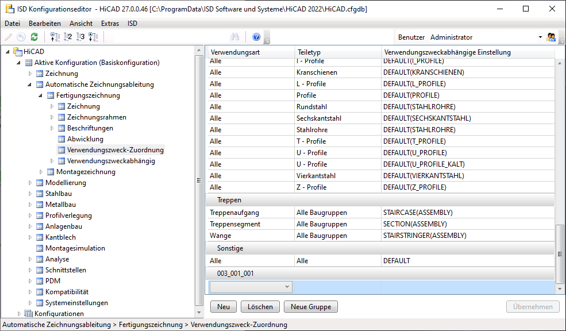
Task: Click the Kranschienen cell
Action: click(x=338, y=72)
